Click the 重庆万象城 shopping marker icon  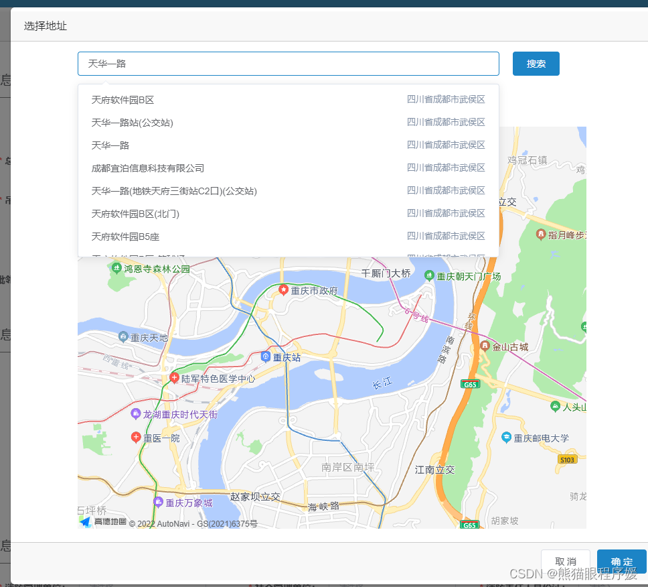point(158,502)
